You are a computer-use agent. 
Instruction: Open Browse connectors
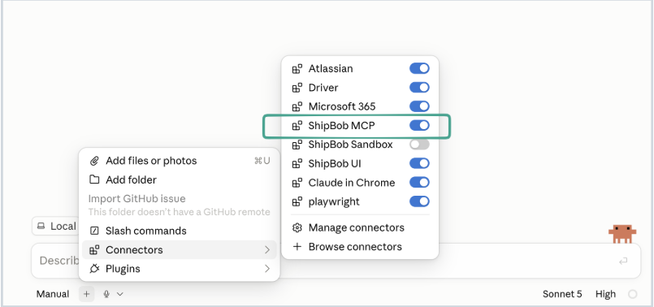click(x=355, y=247)
